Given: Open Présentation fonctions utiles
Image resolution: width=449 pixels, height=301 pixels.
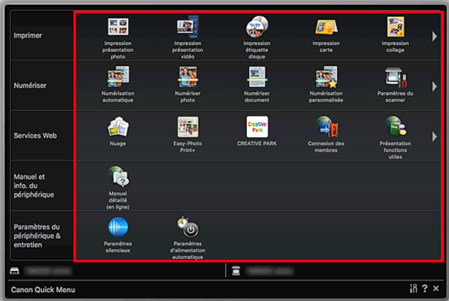Looking at the screenshot, I should [x=396, y=138].
